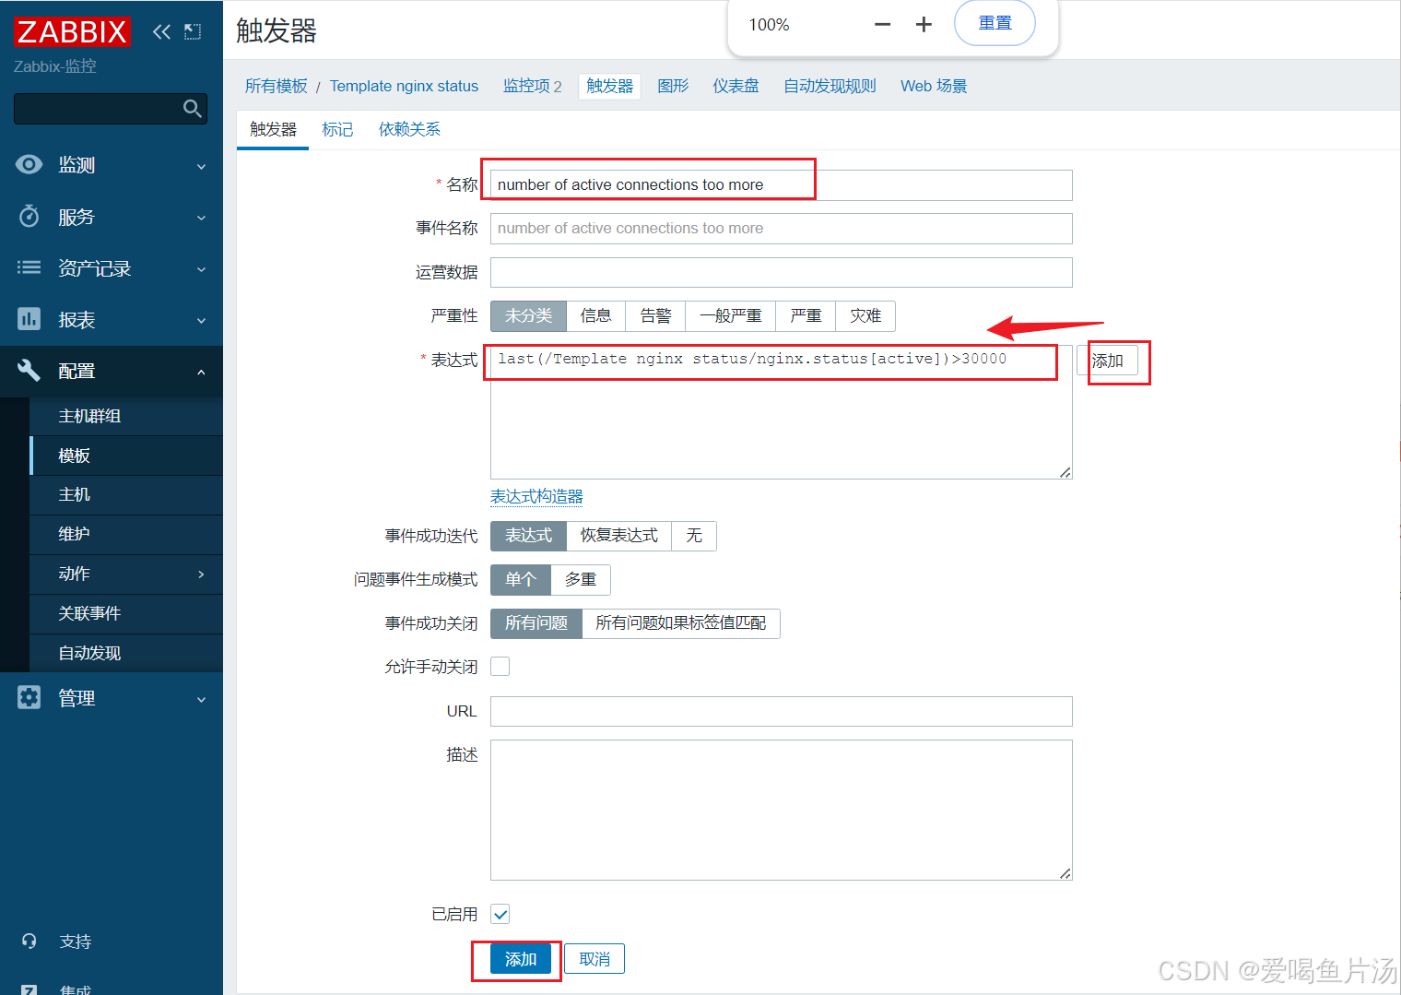
Task: Expand the 管理 menu chevron
Action: 201,699
